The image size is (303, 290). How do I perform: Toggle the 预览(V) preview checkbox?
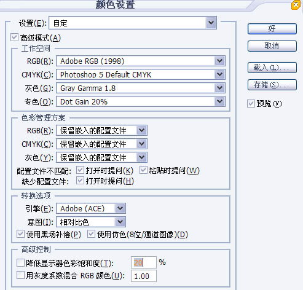251,104
